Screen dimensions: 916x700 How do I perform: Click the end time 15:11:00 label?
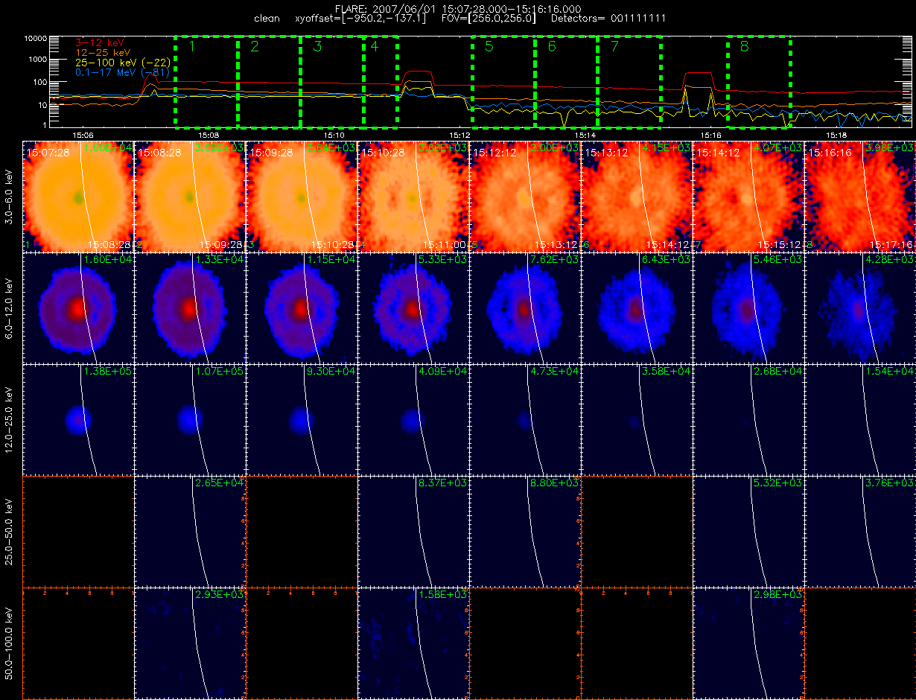(445, 244)
